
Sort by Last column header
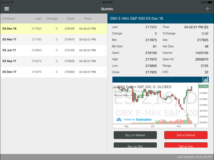point(38,19)
